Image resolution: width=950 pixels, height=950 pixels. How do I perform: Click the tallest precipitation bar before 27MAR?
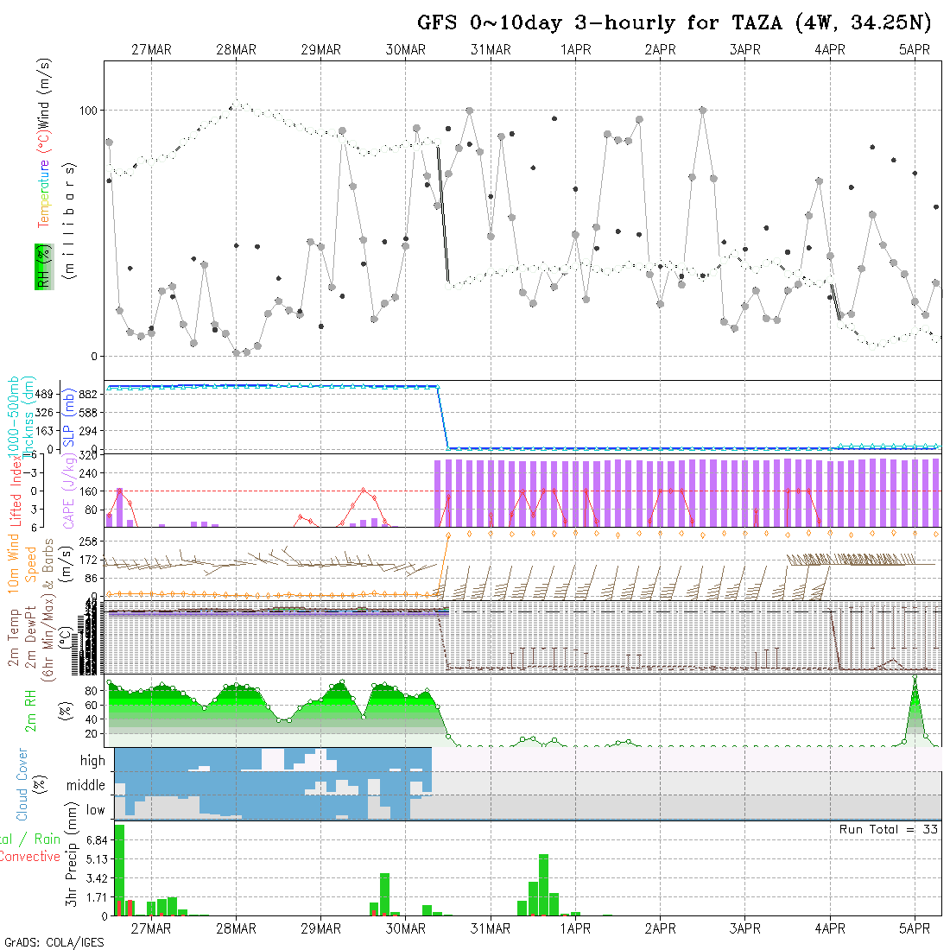coord(119,868)
